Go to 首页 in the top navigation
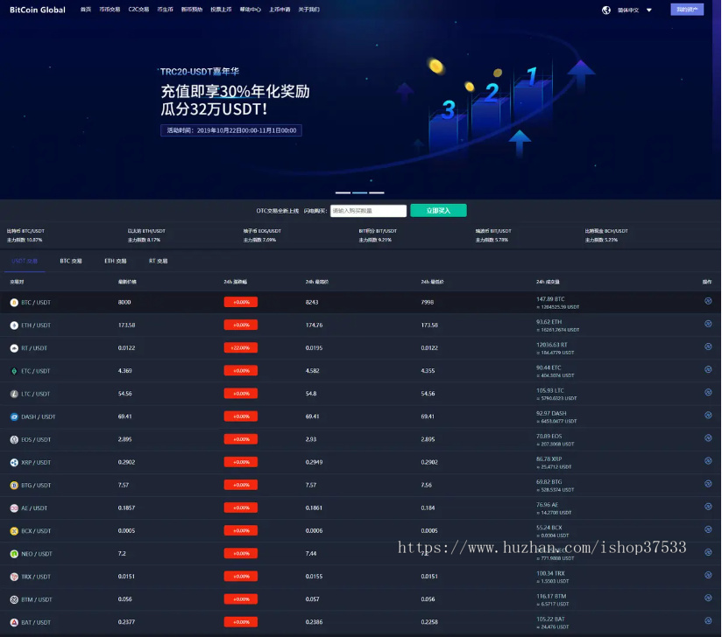Screen dimensions: 722x637 (86, 10)
